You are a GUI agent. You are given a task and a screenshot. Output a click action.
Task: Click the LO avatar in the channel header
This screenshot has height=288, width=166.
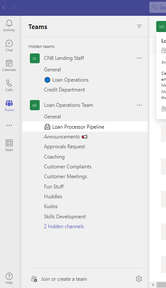pyautogui.click(x=161, y=26)
